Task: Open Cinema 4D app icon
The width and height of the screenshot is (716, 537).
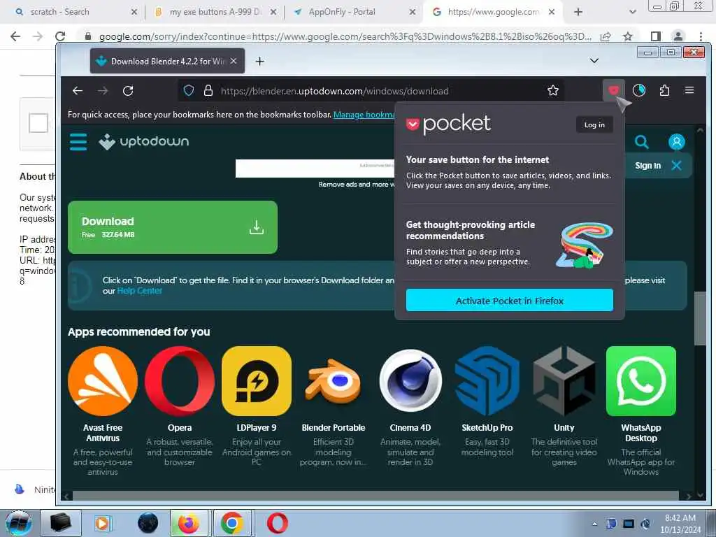Action: point(410,381)
